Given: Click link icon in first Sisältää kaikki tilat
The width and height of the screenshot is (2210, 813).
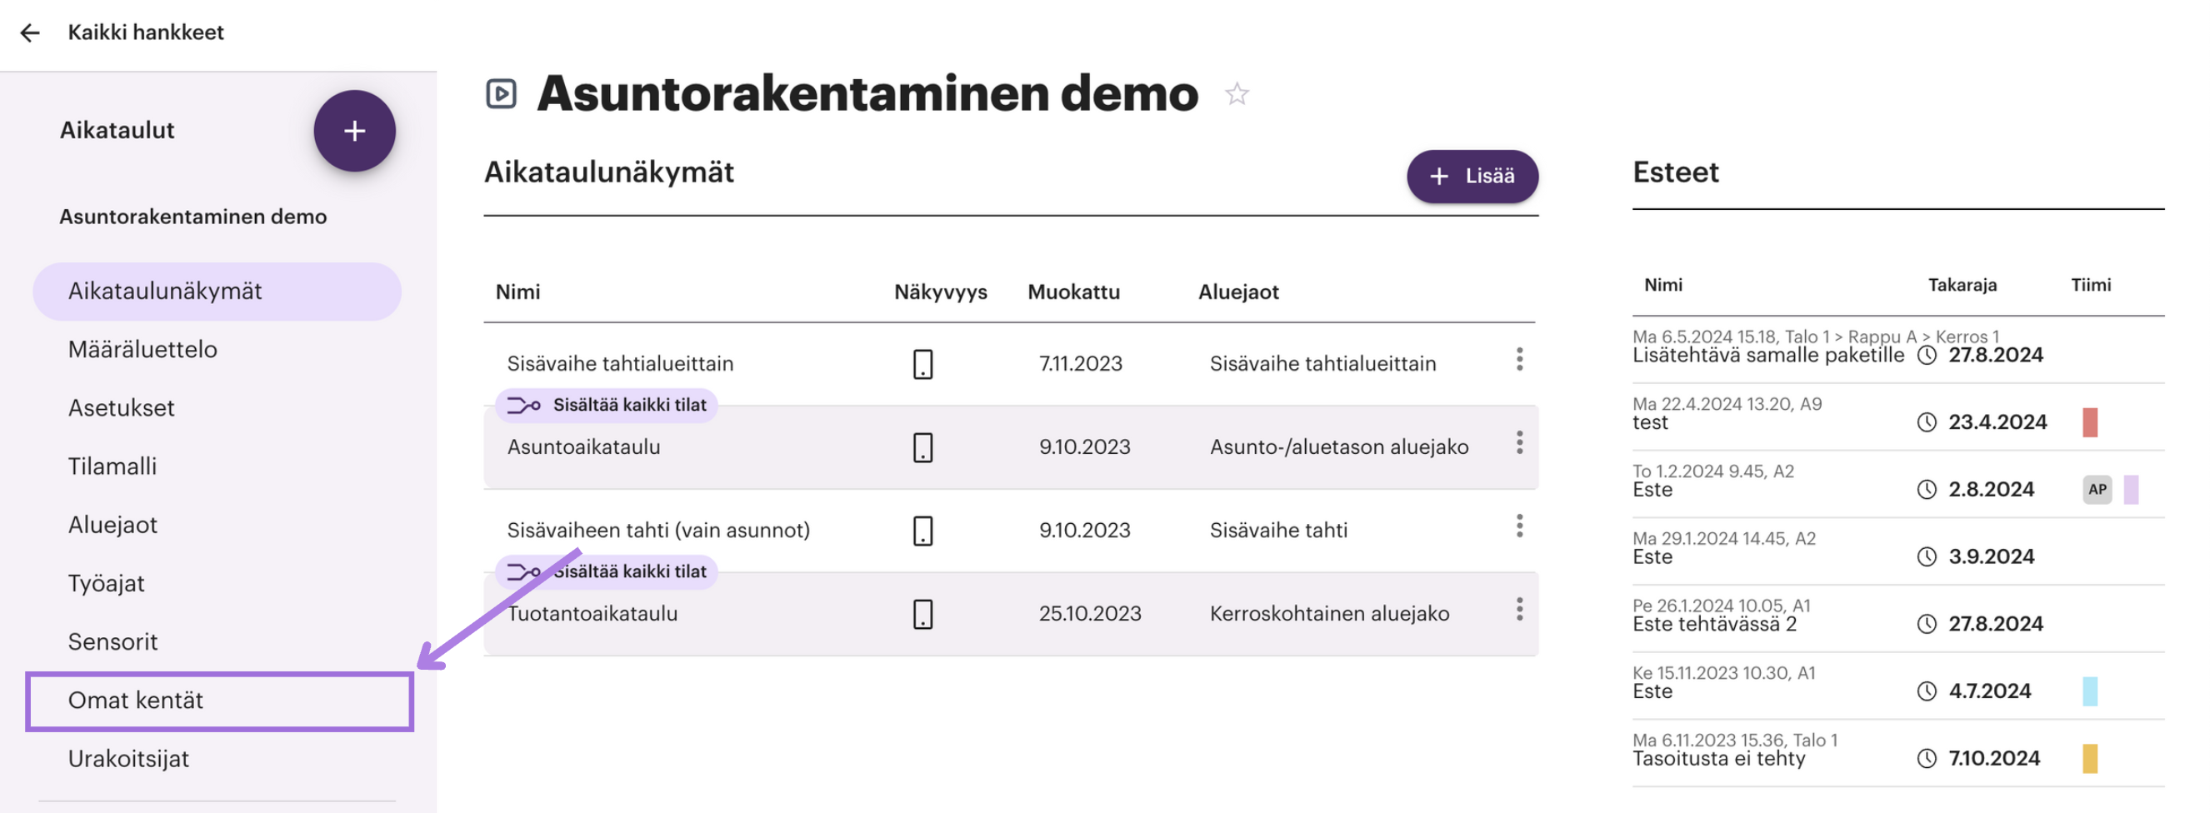Looking at the screenshot, I should coord(523,405).
